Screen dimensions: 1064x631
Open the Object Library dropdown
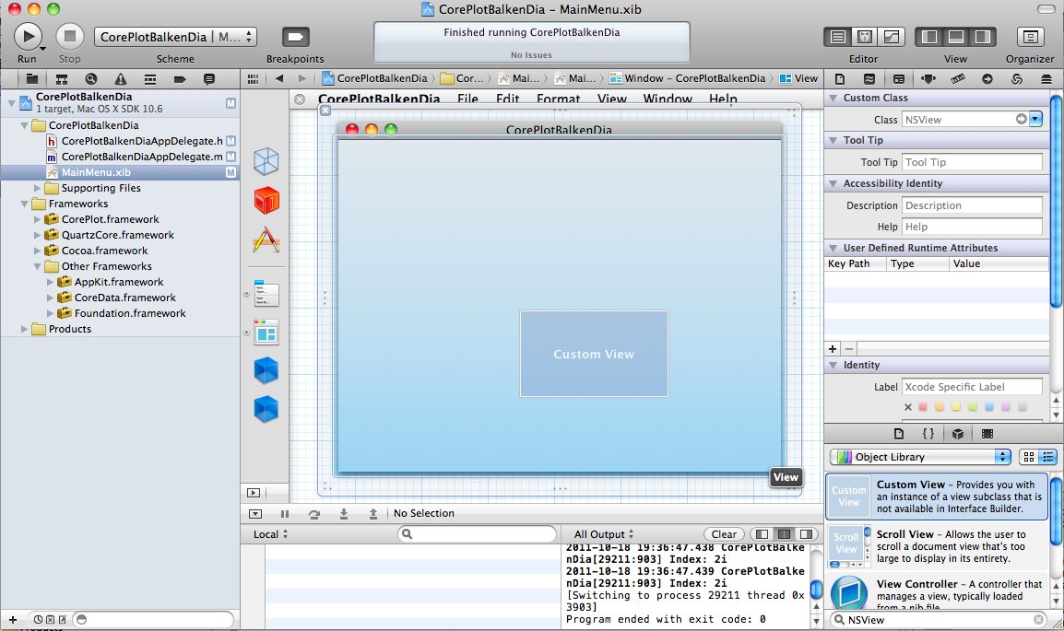pos(920,457)
